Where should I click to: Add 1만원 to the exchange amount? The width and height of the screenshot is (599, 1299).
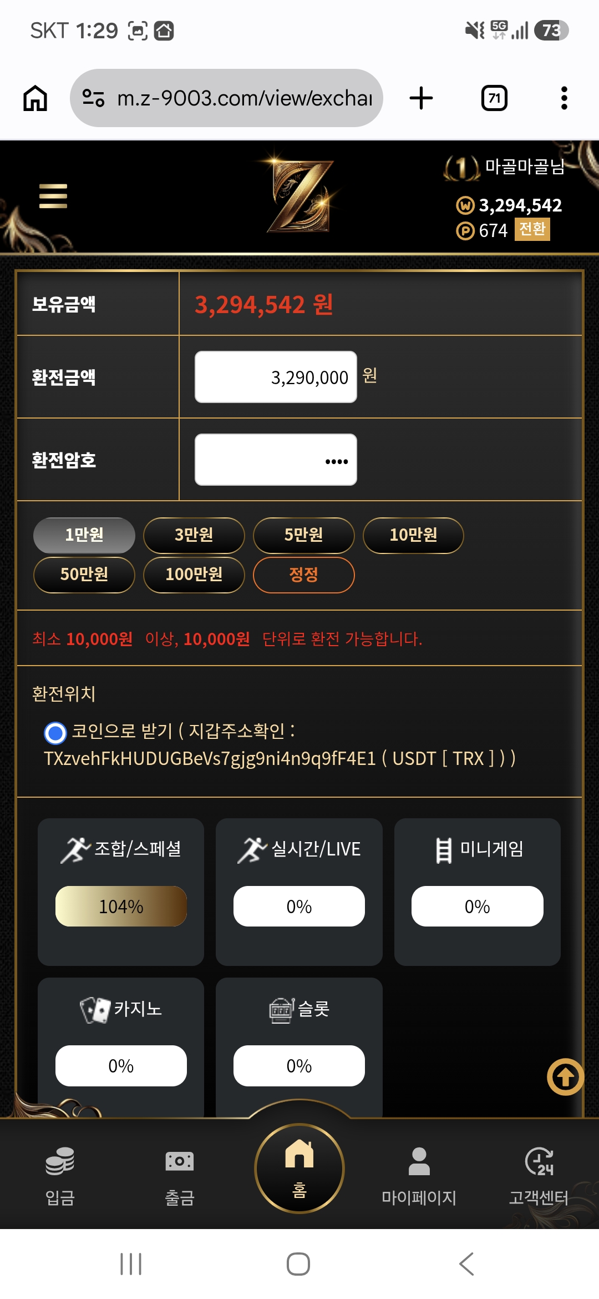(x=84, y=535)
